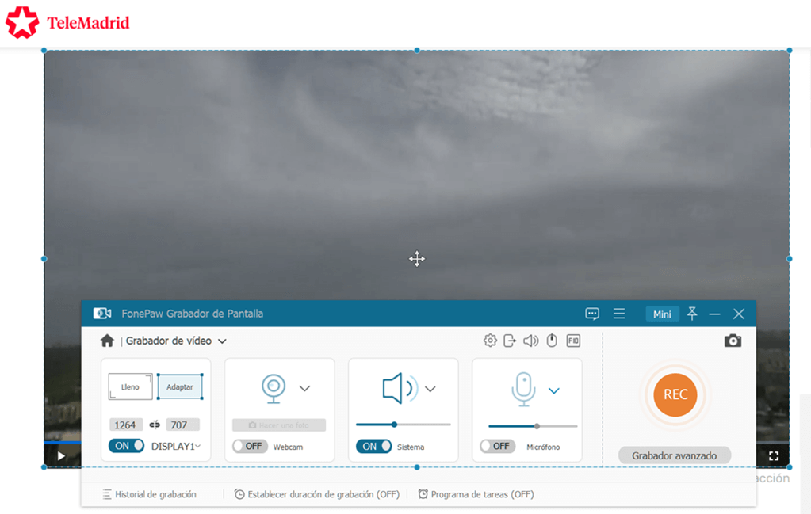The width and height of the screenshot is (811, 514).
Task: Click the FonePaw recorder app logo
Action: pyautogui.click(x=102, y=314)
